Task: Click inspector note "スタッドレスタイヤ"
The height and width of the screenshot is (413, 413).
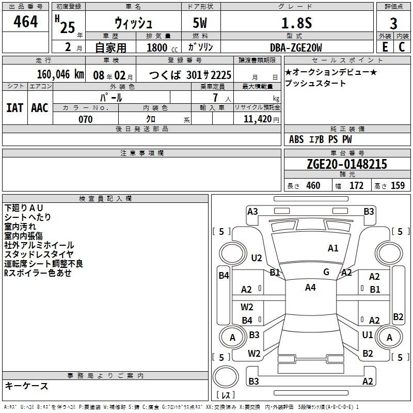Action: (39, 254)
